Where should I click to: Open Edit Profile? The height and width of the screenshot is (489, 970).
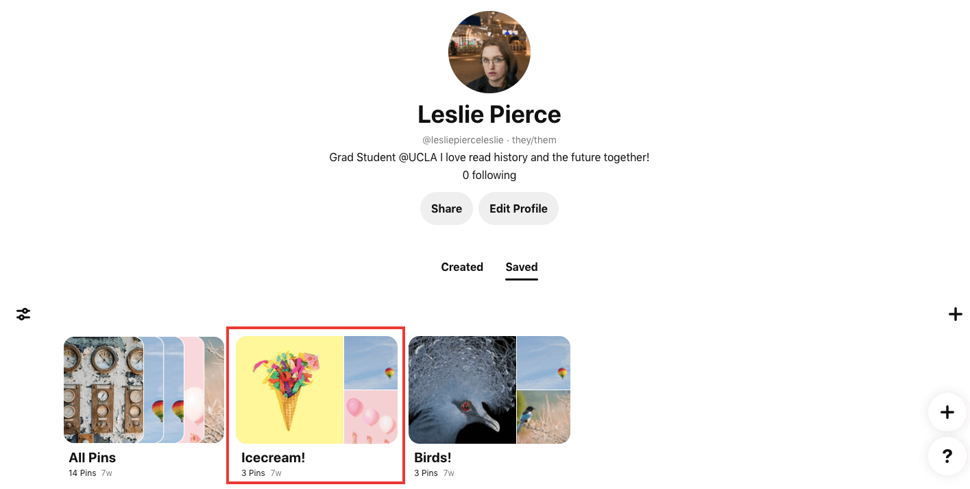(x=518, y=208)
